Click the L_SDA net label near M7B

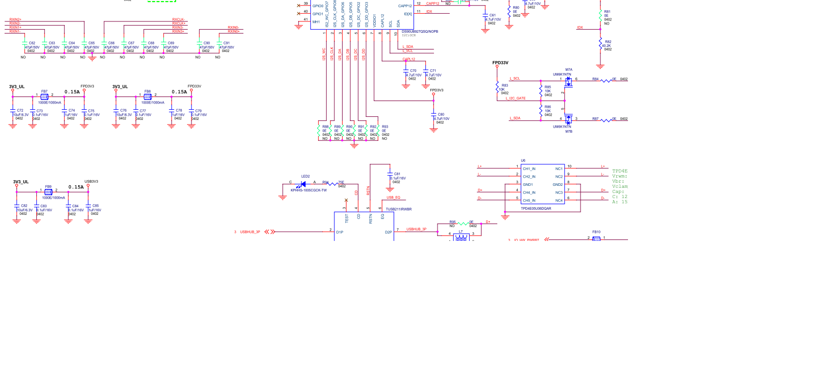tap(515, 118)
